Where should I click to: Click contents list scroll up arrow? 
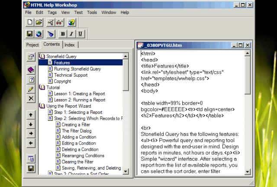(126, 56)
